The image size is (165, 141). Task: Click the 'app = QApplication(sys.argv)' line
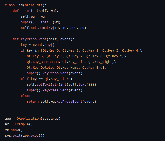(33, 119)
